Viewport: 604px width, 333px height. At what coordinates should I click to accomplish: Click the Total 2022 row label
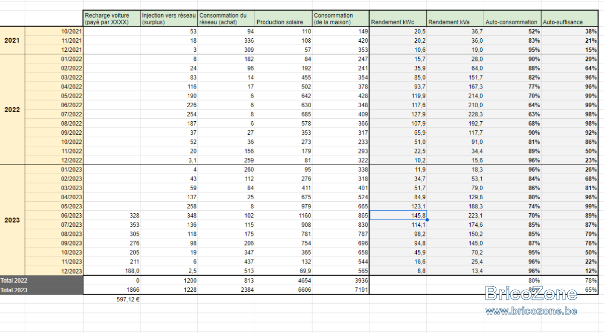(41, 280)
